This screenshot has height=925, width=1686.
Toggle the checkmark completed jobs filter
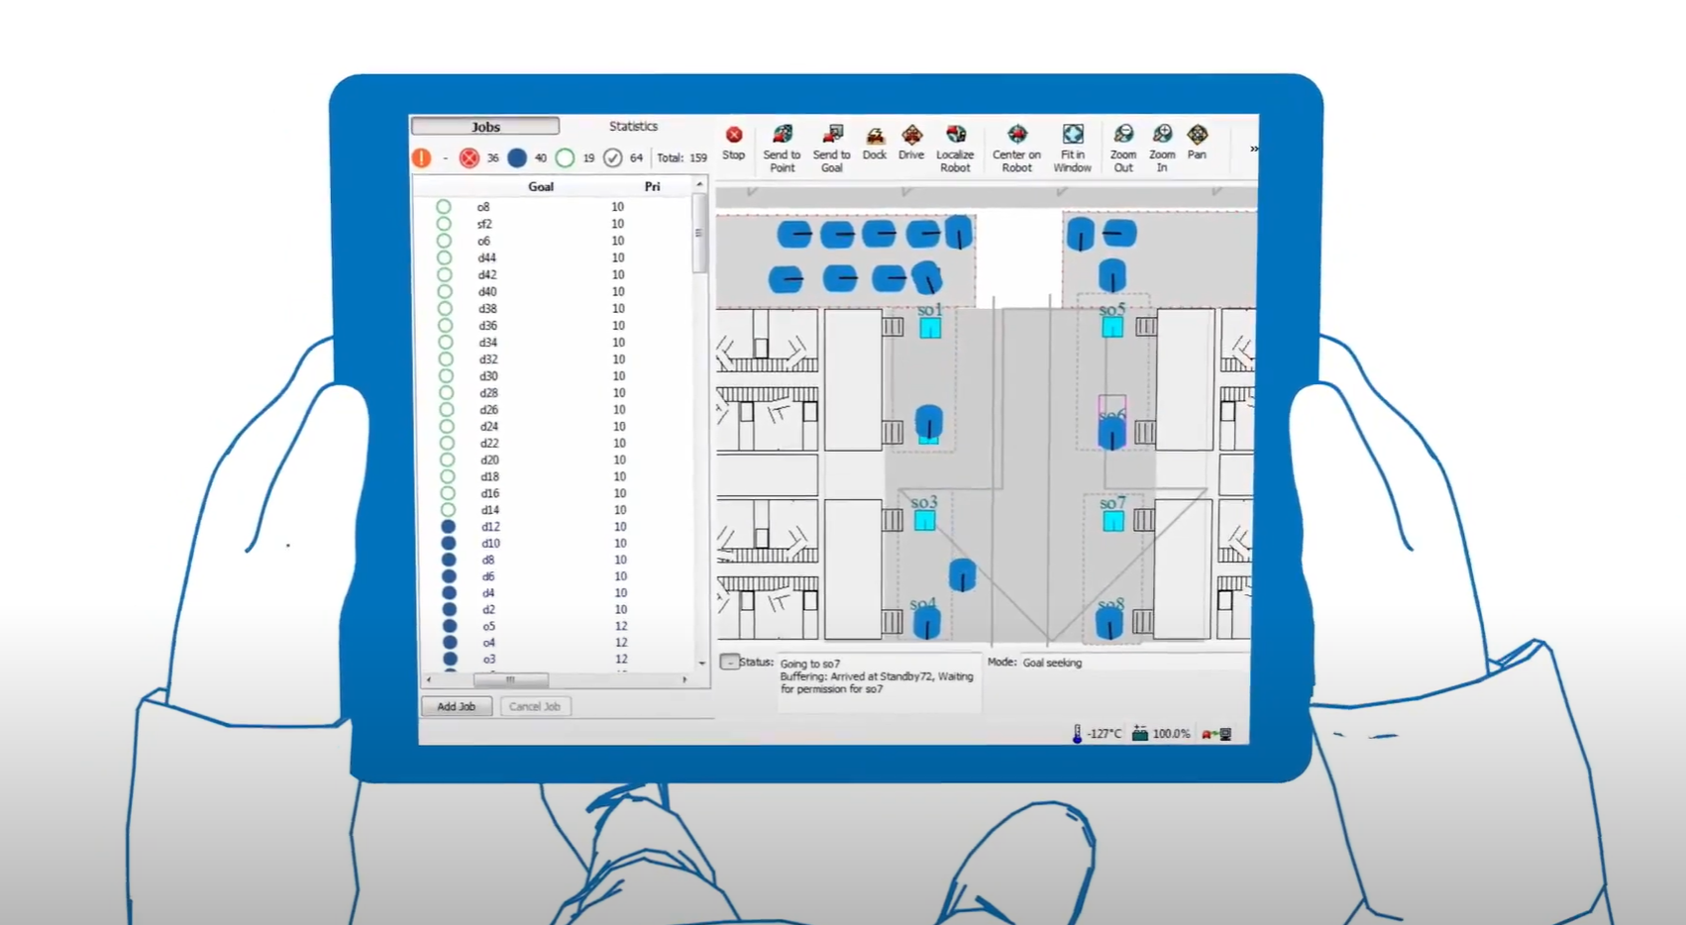tap(613, 158)
